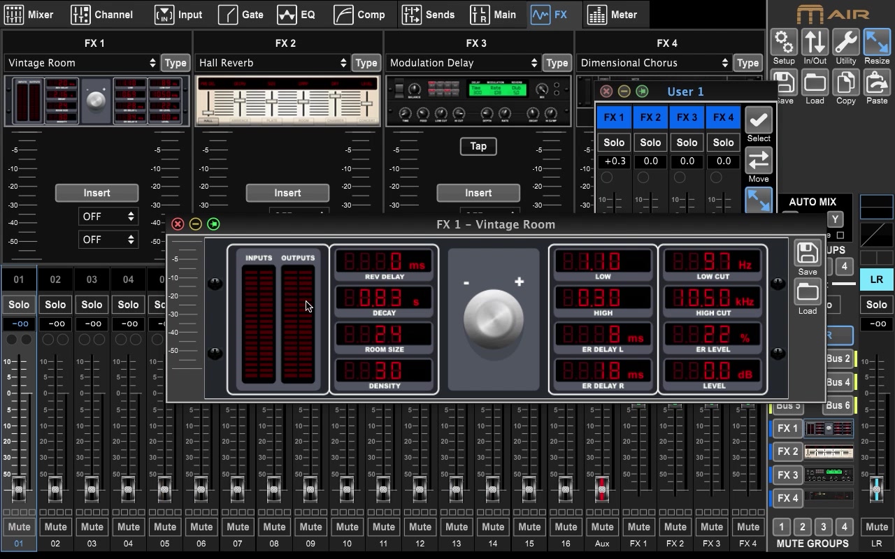This screenshot has width=895, height=559.
Task: Open the In/Out routing icon
Action: [815, 43]
